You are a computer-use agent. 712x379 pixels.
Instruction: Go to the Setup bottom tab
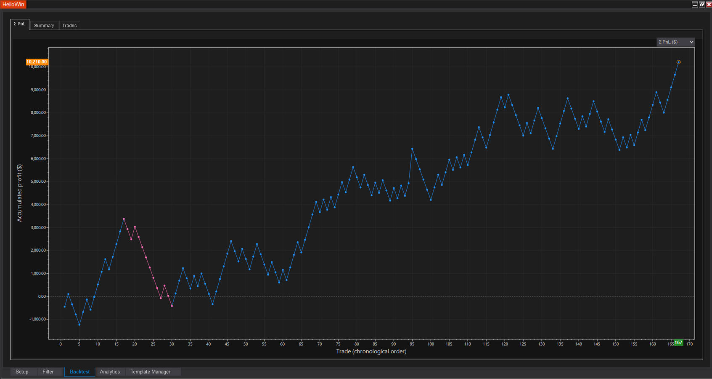(22, 372)
